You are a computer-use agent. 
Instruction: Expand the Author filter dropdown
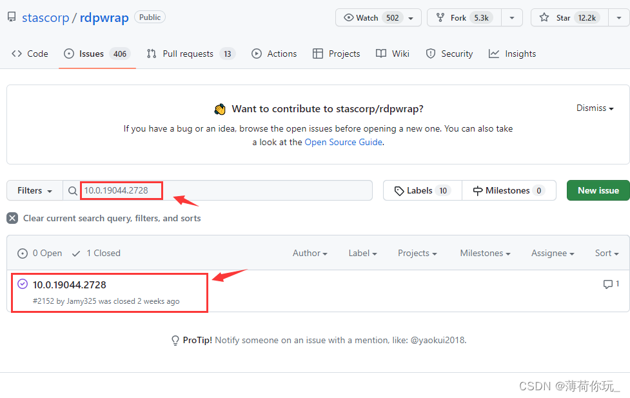pyautogui.click(x=310, y=253)
